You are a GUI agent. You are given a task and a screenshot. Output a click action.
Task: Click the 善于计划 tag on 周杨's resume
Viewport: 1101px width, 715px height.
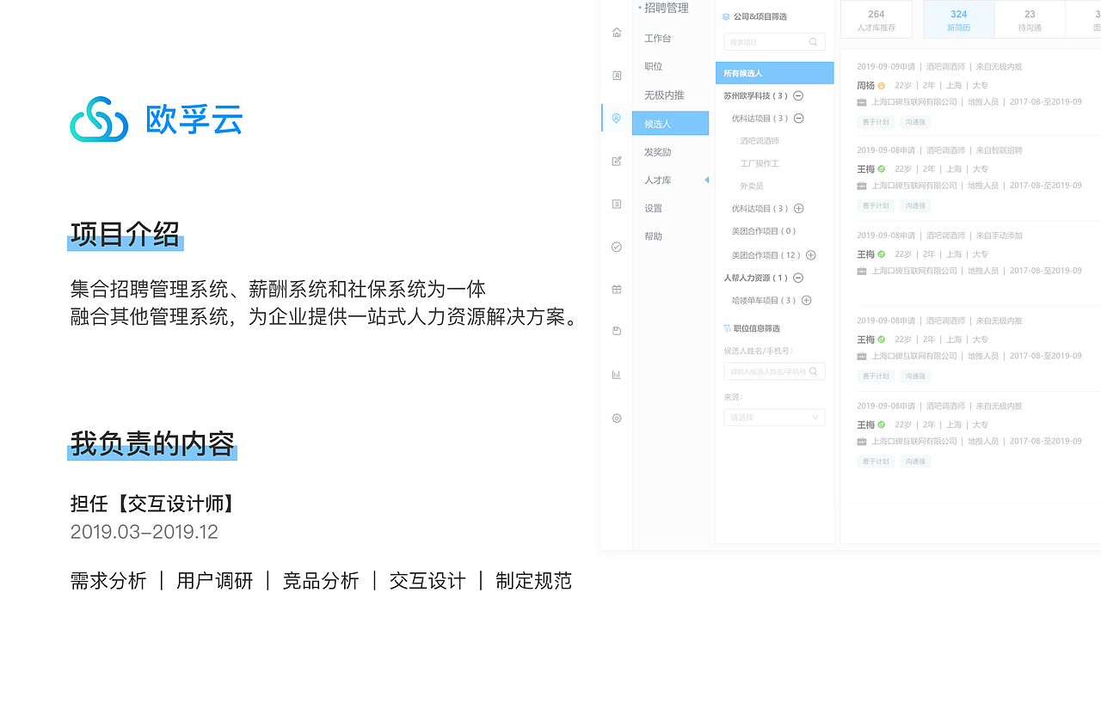coord(875,121)
